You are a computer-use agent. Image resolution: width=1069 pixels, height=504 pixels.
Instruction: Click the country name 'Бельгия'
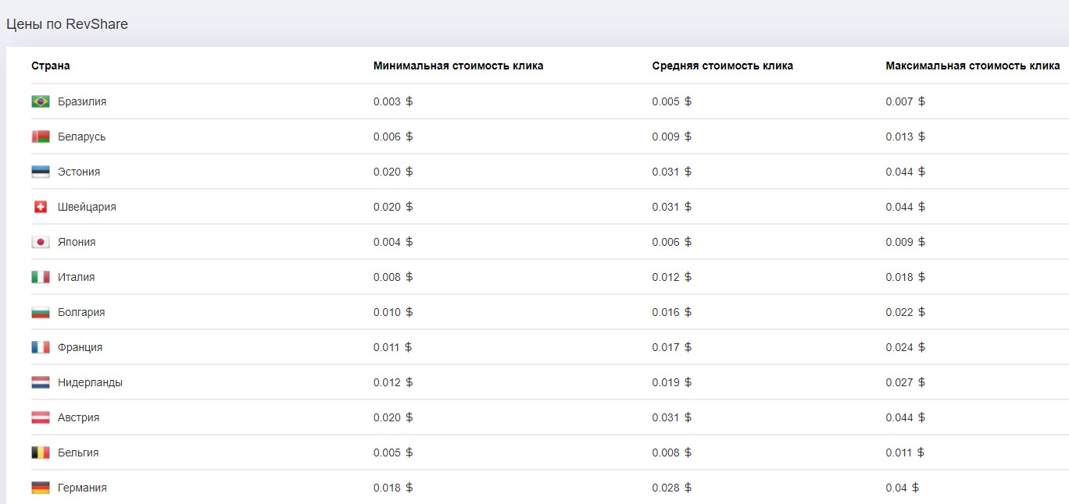click(x=78, y=453)
